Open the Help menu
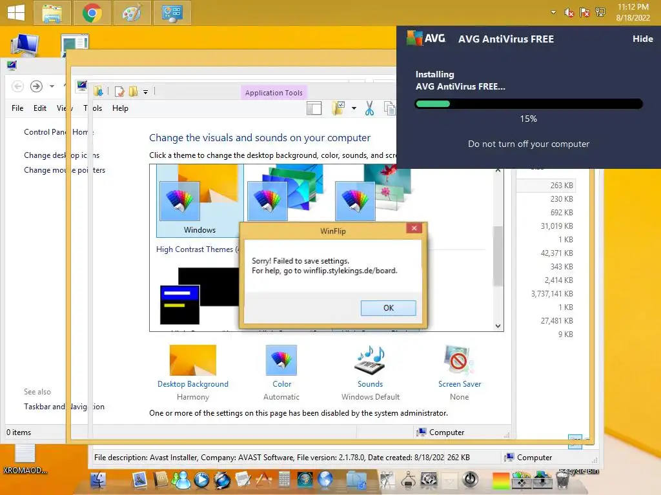 (120, 108)
